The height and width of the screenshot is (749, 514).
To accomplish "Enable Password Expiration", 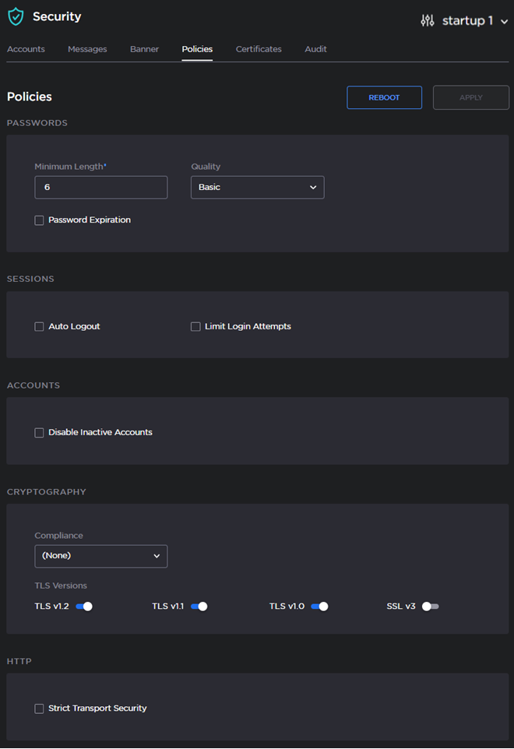I will [39, 220].
